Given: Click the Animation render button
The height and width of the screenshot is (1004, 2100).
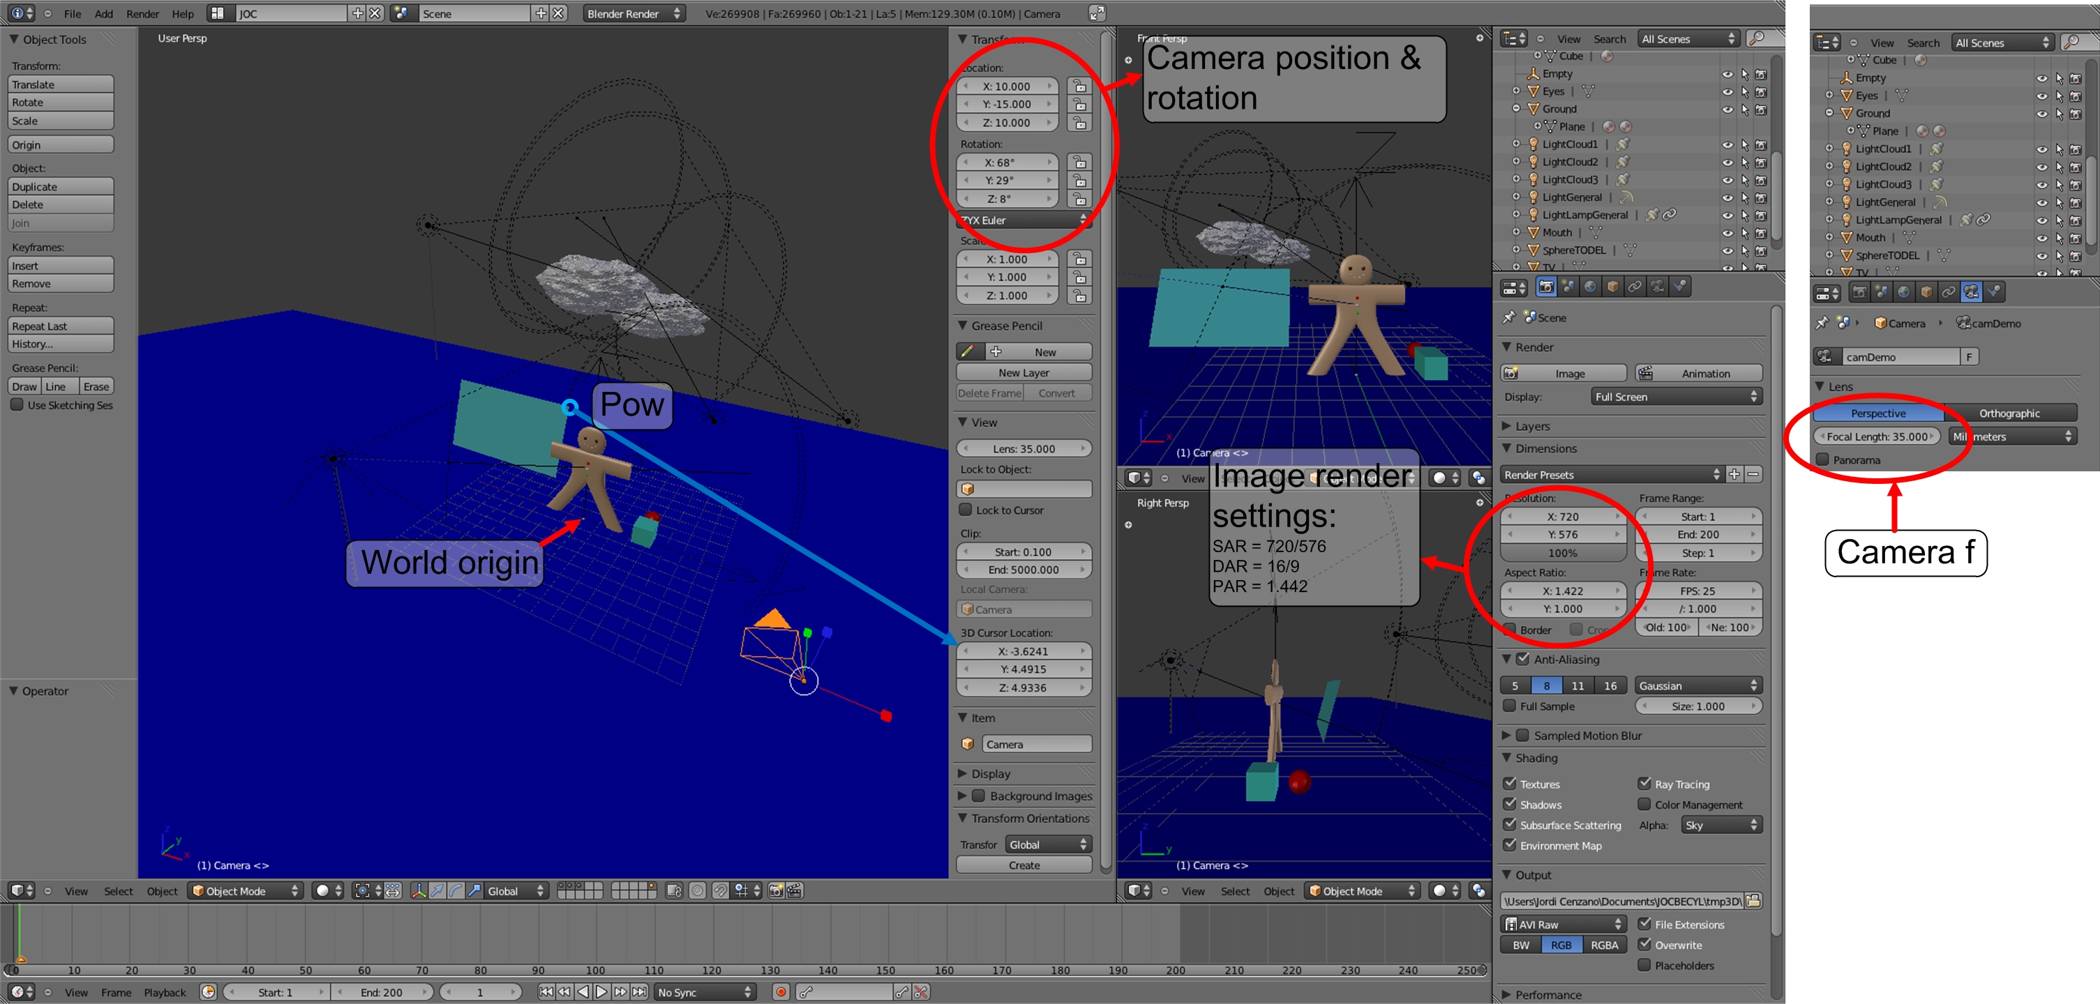Looking at the screenshot, I should point(1698,373).
